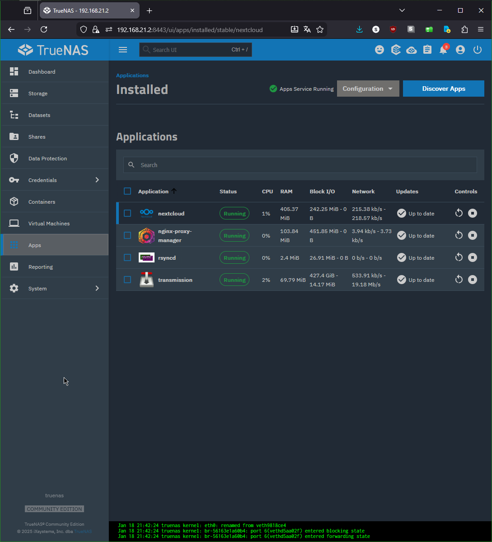Image resolution: width=492 pixels, height=542 pixels.
Task: Sort by the Status column header
Action: tap(228, 192)
